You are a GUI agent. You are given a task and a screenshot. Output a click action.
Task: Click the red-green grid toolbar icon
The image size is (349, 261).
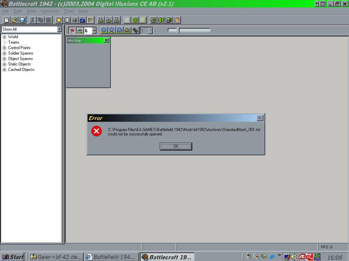[90, 20]
